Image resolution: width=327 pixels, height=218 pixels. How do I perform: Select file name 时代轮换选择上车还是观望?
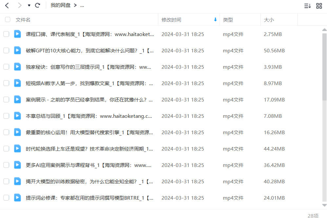89,149
